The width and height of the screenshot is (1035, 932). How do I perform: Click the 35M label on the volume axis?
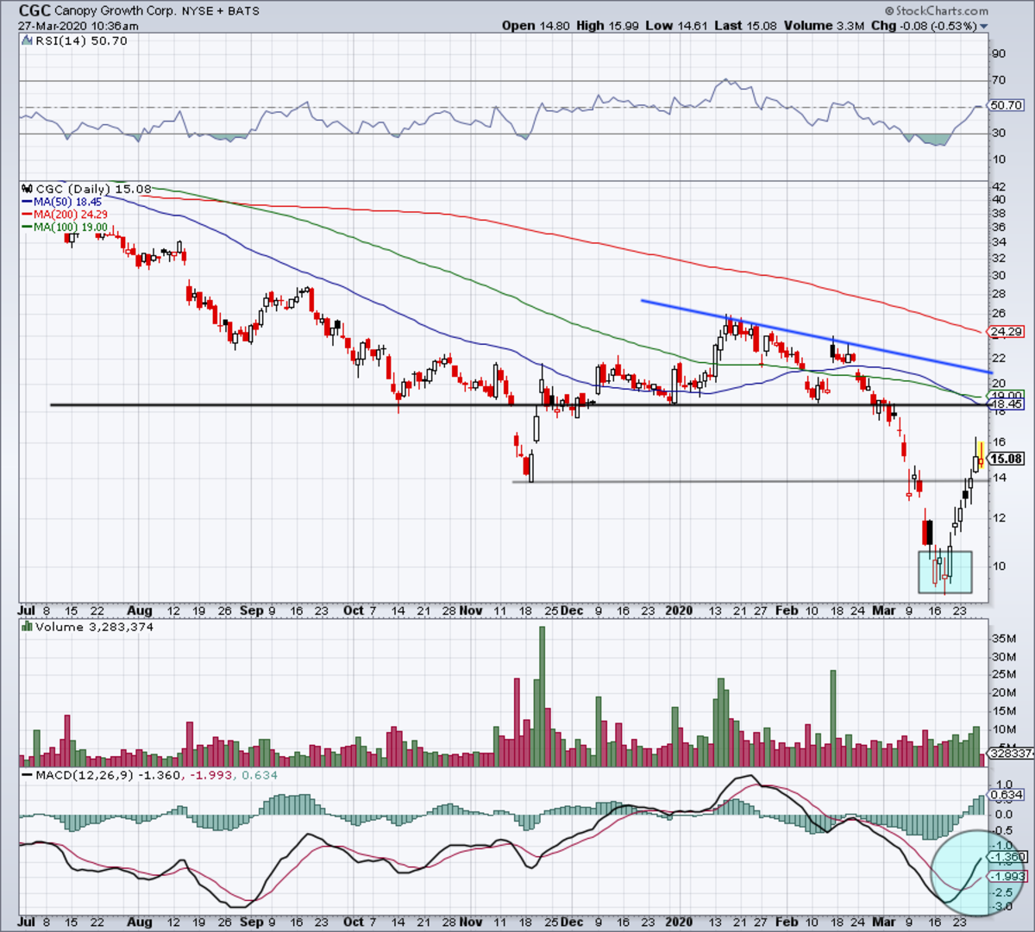tap(1003, 639)
